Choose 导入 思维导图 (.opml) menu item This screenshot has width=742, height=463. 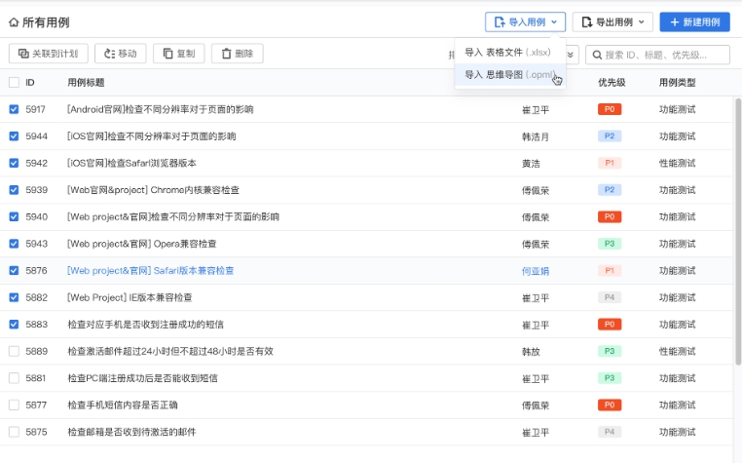(x=509, y=74)
